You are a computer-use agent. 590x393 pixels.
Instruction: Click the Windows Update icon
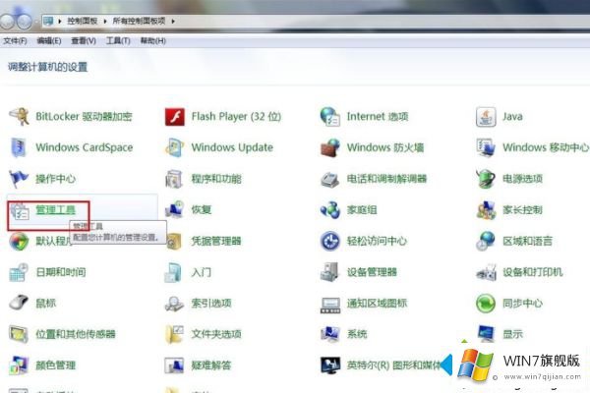pyautogui.click(x=175, y=147)
